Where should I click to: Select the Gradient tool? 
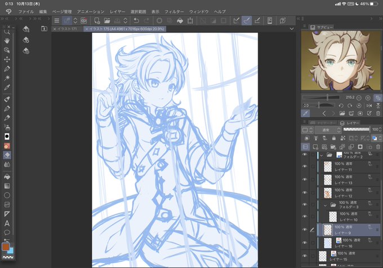pos(7,186)
